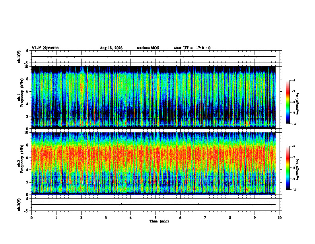Click the 'Time (min)' x-axis label
The image size is (315, 244).
[x=159, y=221]
